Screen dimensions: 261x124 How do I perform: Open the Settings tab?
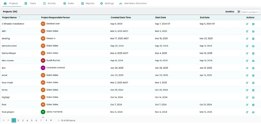[x=107, y=3]
